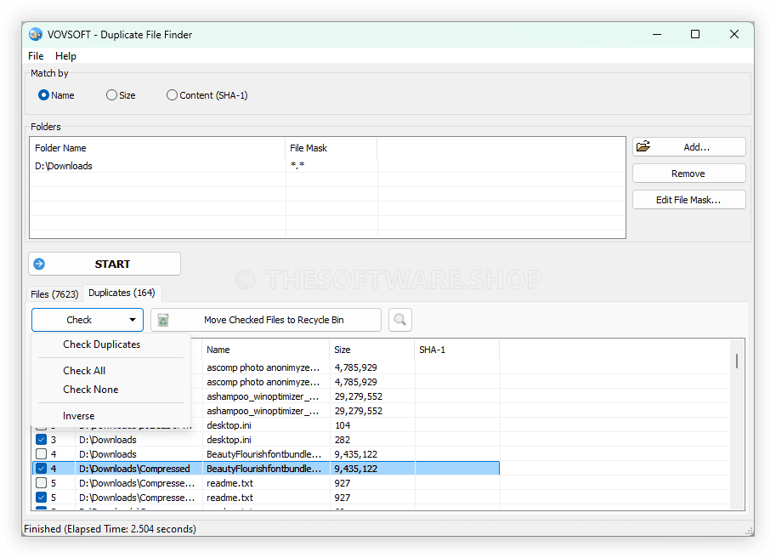Click Move Checked Files to Recycle Bin
The image size is (776, 558).
(266, 320)
